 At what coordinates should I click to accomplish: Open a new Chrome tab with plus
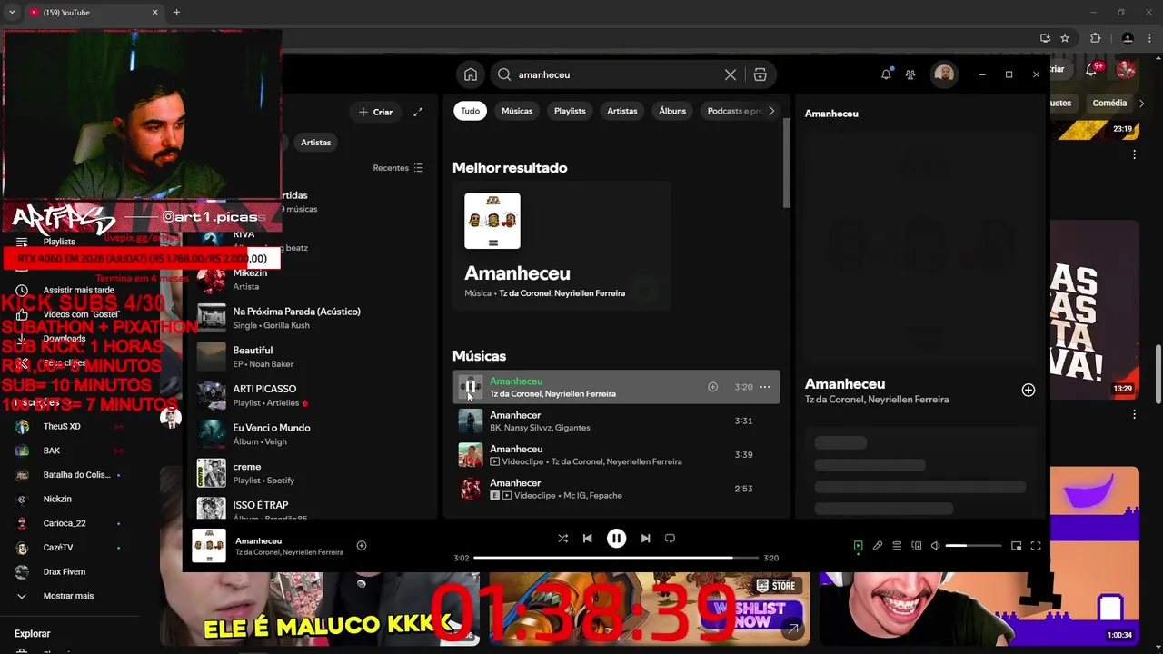176,13
